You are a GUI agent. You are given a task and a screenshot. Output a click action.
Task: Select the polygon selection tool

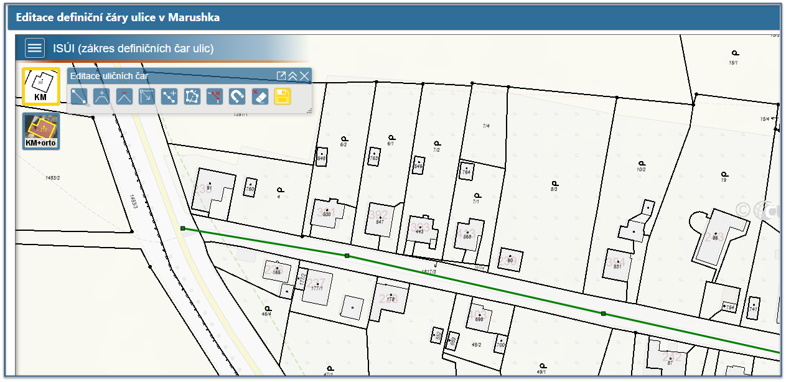pos(192,96)
